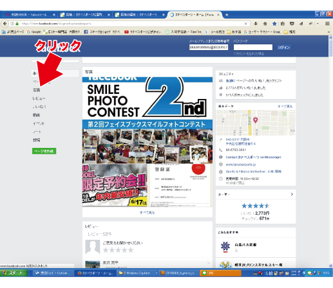Open a new tab with plus button
The width and height of the screenshot is (333, 288).
[x=227, y=15]
